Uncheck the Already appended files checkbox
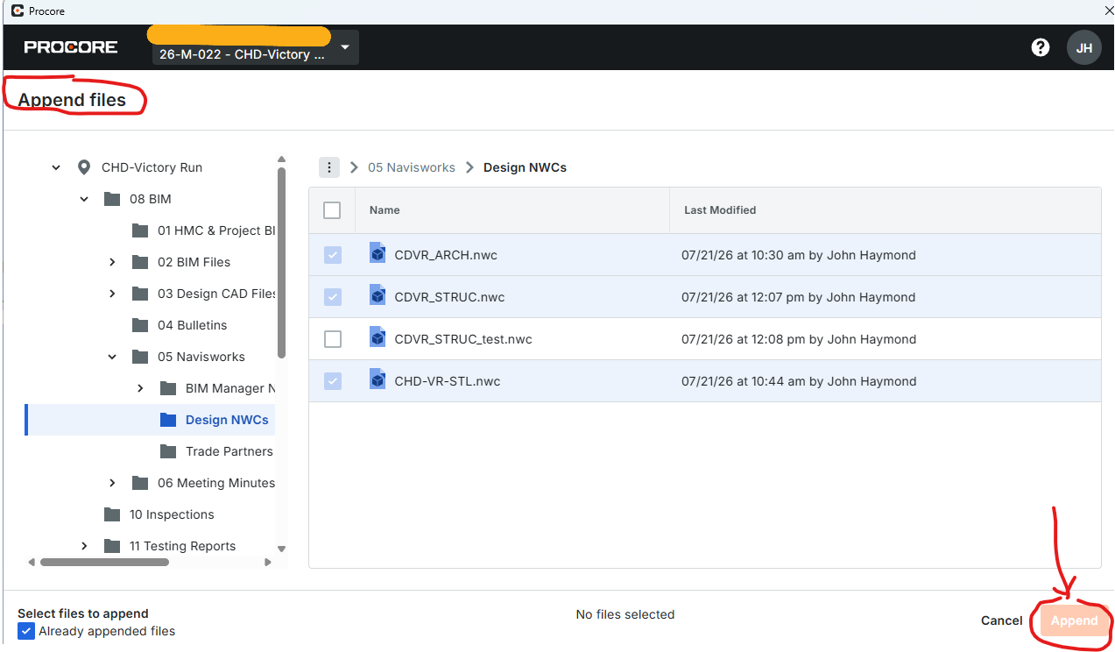1115x652 pixels. [x=26, y=631]
